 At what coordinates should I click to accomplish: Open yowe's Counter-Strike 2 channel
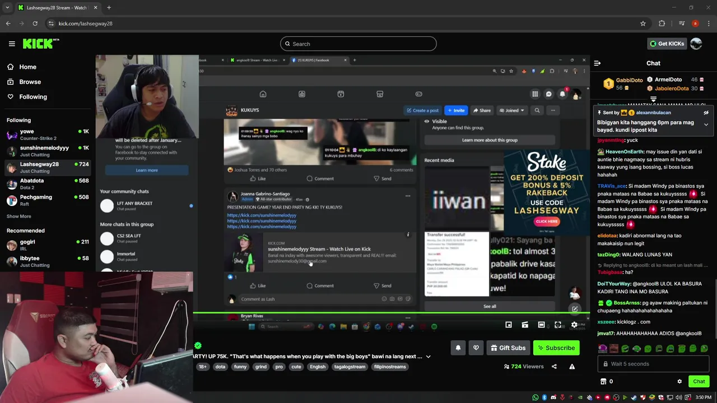pyautogui.click(x=48, y=135)
